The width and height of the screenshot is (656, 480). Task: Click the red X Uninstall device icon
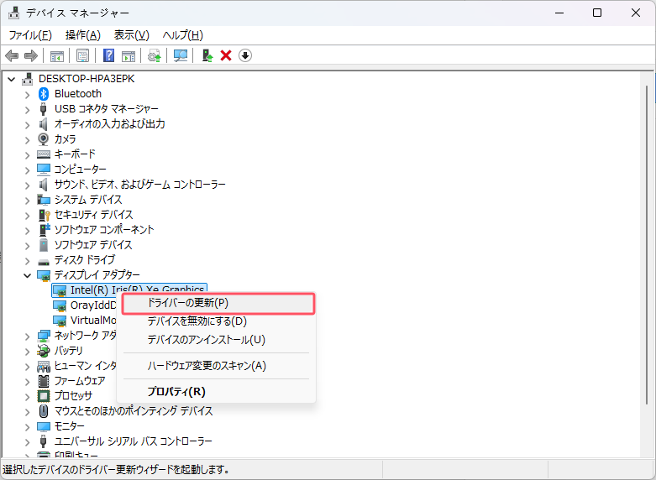point(226,55)
